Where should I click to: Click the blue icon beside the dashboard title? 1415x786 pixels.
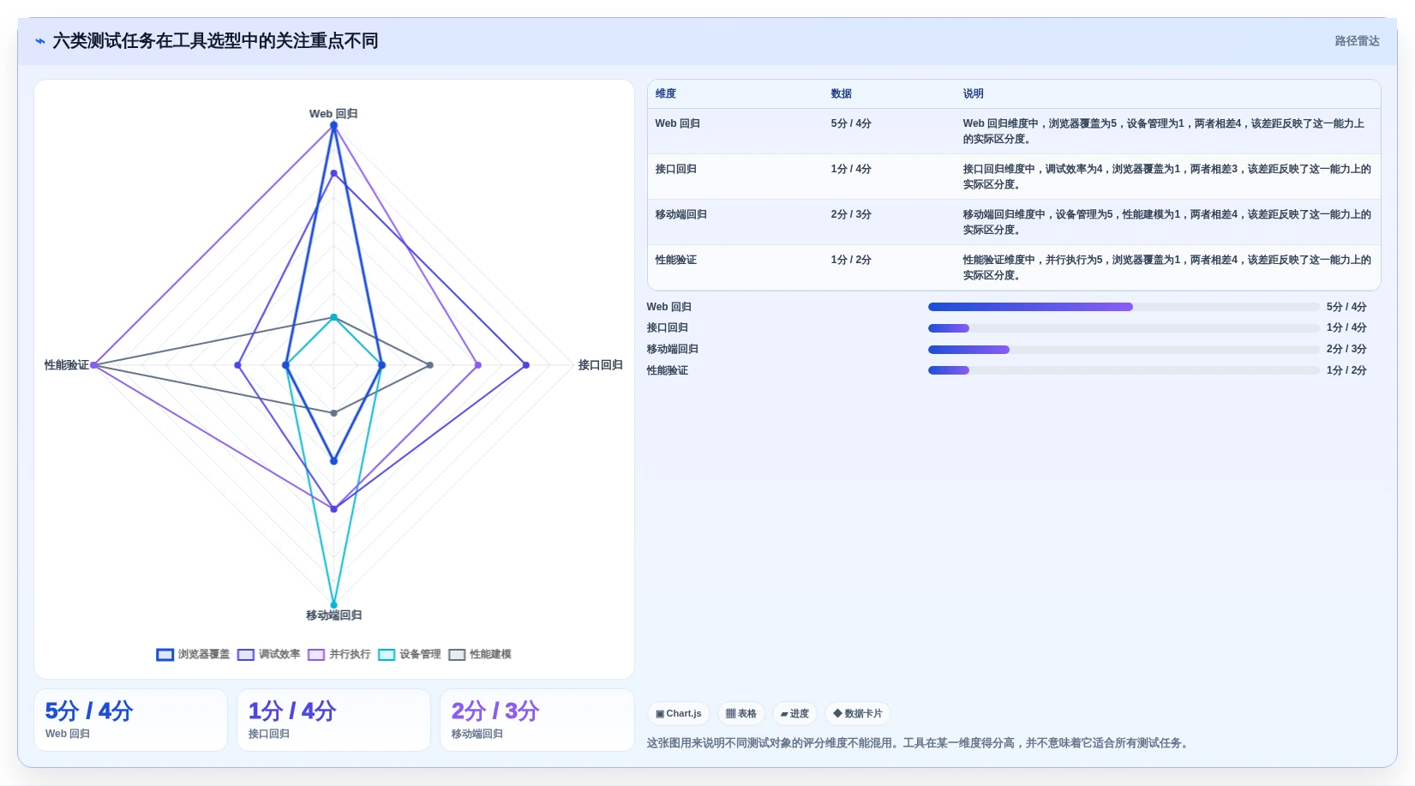tap(39, 41)
